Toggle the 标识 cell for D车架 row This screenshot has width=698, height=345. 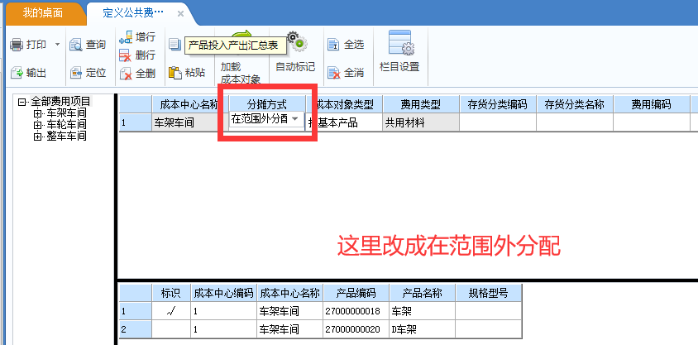[171, 328]
